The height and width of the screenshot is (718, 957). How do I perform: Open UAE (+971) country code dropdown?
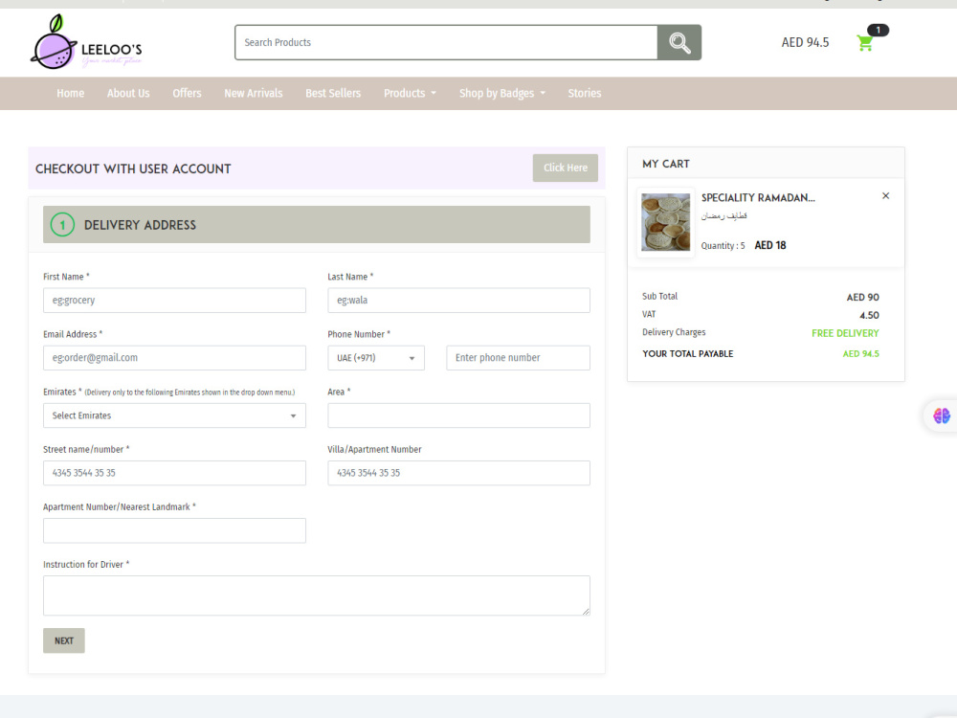click(376, 358)
